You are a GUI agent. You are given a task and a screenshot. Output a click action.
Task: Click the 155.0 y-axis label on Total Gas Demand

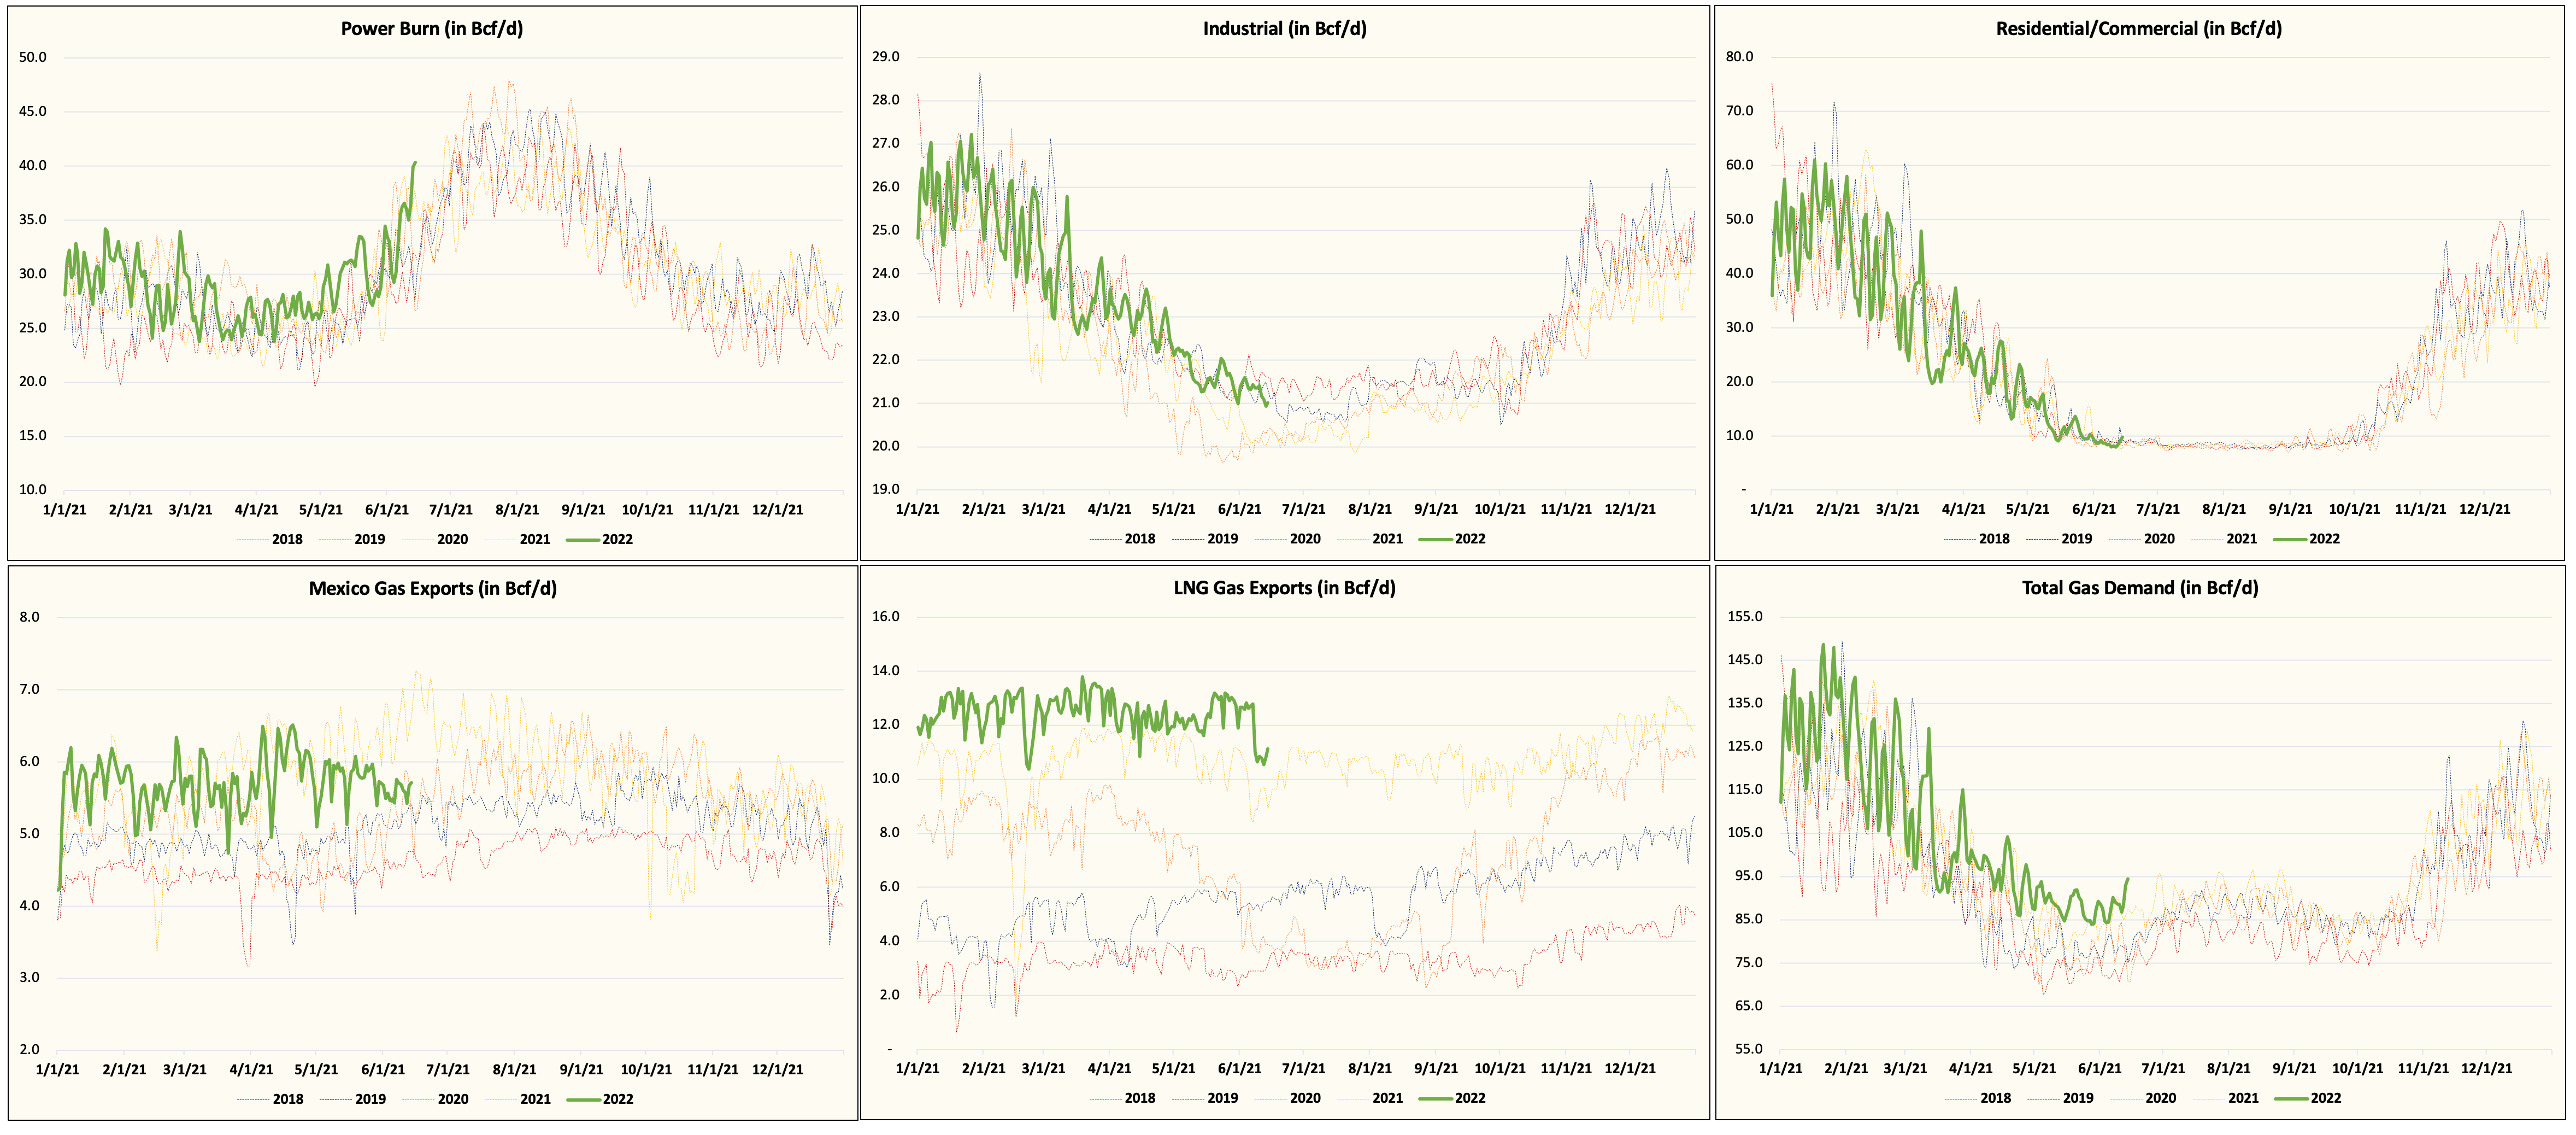click(1744, 617)
